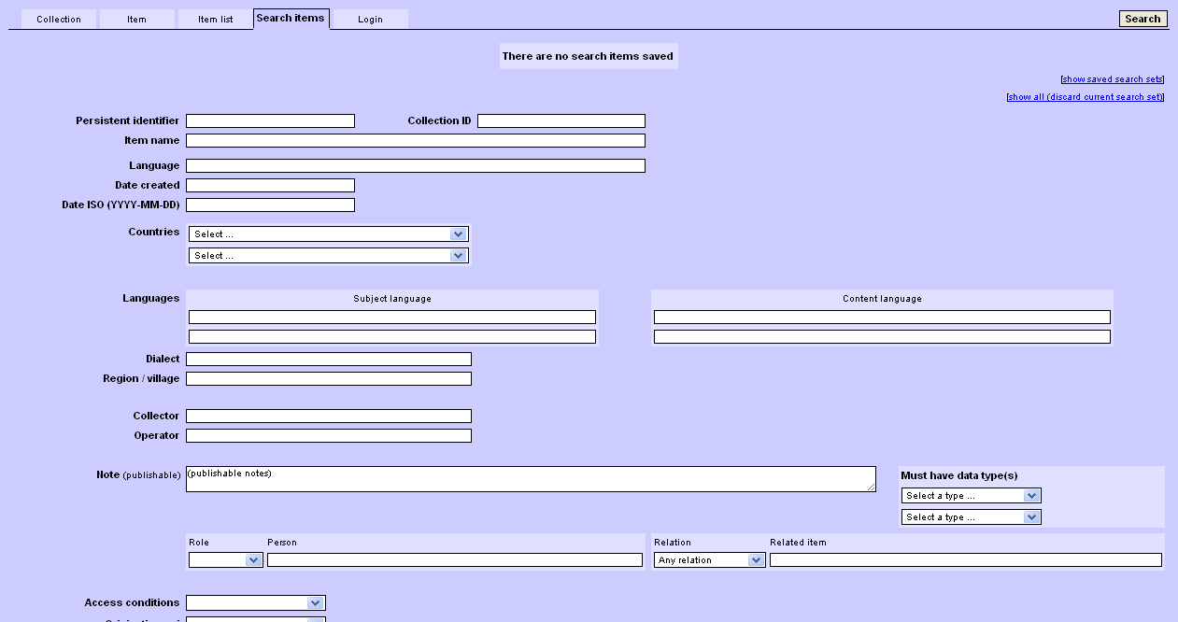Expand the second Countries dropdown
Image resolution: width=1178 pixels, height=622 pixels.
[x=328, y=256]
